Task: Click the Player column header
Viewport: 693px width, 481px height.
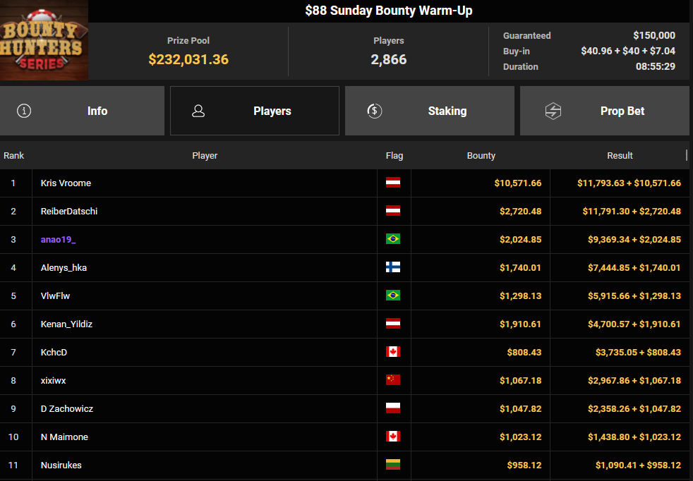Action: [205, 155]
